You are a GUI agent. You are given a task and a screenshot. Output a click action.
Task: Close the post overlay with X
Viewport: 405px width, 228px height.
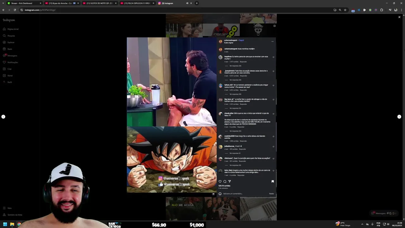(x=399, y=17)
